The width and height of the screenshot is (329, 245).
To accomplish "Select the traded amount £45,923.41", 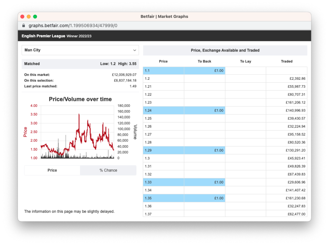I will pyautogui.click(x=296, y=158).
